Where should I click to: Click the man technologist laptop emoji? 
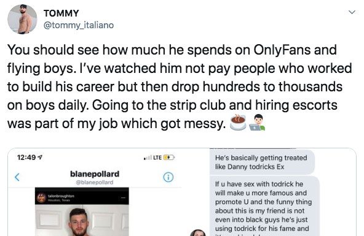(257, 123)
